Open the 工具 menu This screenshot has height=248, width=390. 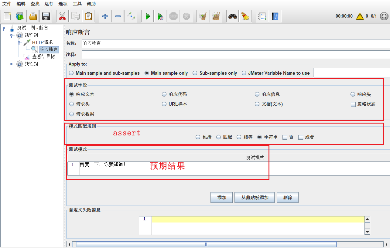pyautogui.click(x=77, y=4)
